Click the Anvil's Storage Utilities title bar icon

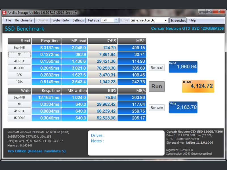point(4,12)
